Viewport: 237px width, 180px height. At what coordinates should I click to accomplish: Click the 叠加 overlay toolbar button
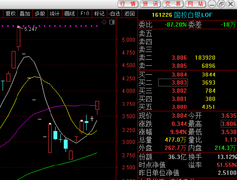pos(25,14)
